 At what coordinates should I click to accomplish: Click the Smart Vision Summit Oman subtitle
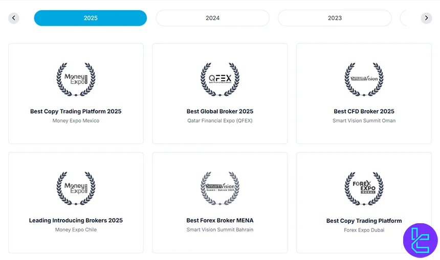click(x=364, y=121)
